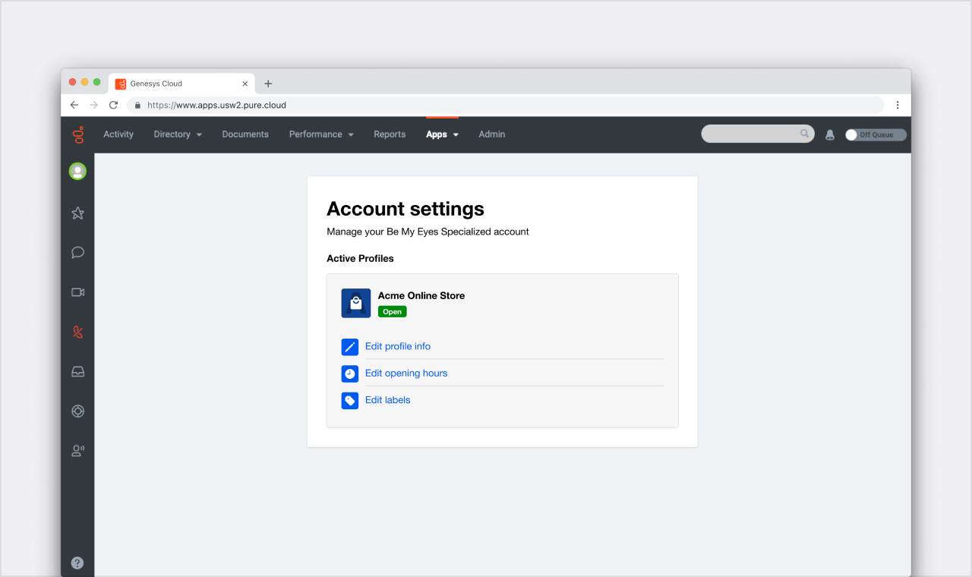Expand the Performance dropdown menu
Screen dimensions: 972x577
[x=321, y=134]
